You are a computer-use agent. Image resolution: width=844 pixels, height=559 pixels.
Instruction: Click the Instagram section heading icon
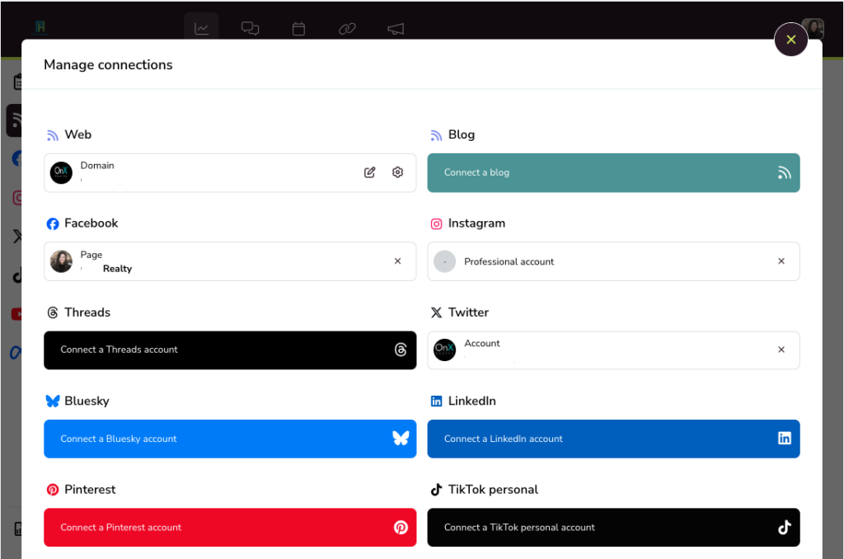[436, 223]
